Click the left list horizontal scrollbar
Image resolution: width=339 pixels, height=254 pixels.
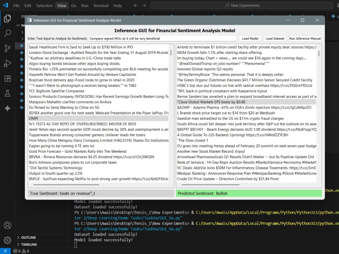click(66, 185)
